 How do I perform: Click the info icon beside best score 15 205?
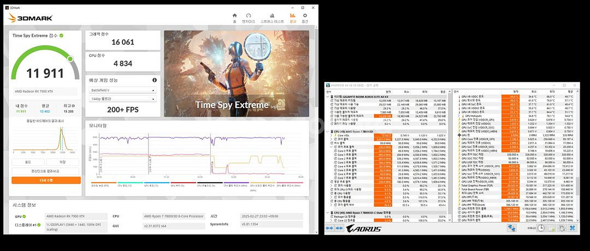(73, 106)
